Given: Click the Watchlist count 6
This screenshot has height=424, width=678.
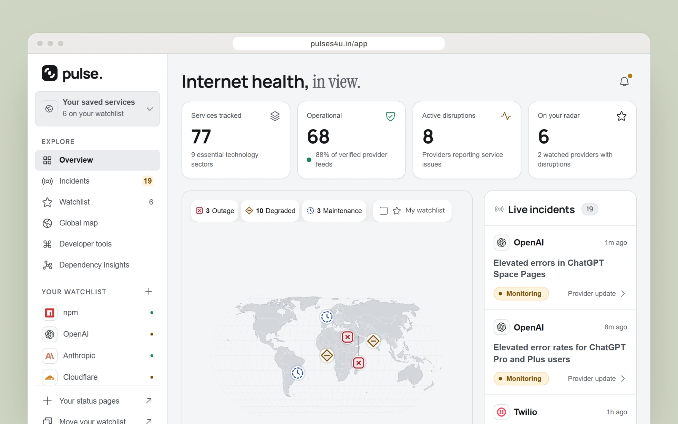Looking at the screenshot, I should [x=151, y=202].
